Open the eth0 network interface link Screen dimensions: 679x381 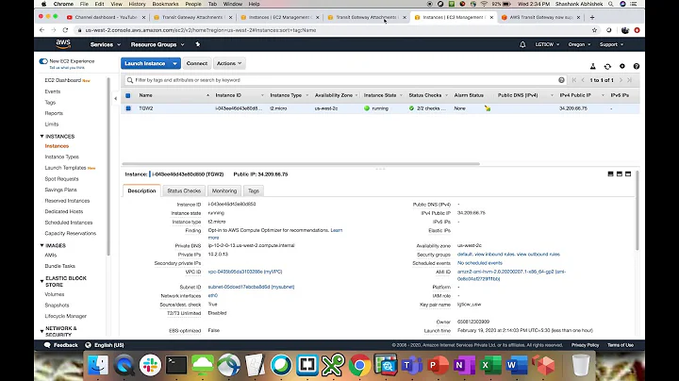(x=212, y=296)
